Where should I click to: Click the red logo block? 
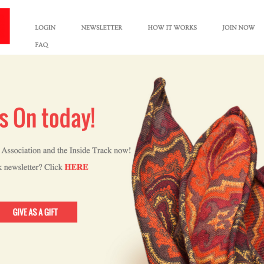click(5, 26)
